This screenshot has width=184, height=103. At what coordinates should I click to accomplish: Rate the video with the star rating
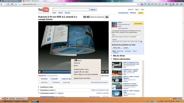point(42,76)
